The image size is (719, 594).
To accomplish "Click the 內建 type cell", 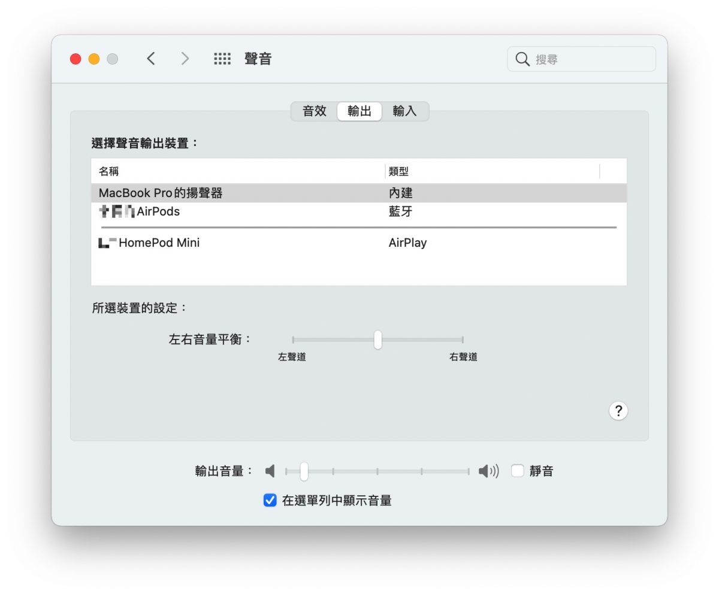I will click(x=401, y=193).
